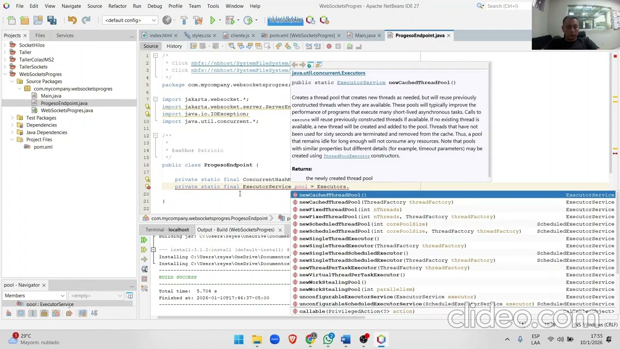Open the Run Project dropdown arrow
The image size is (620, 349).
pyautogui.click(x=219, y=20)
